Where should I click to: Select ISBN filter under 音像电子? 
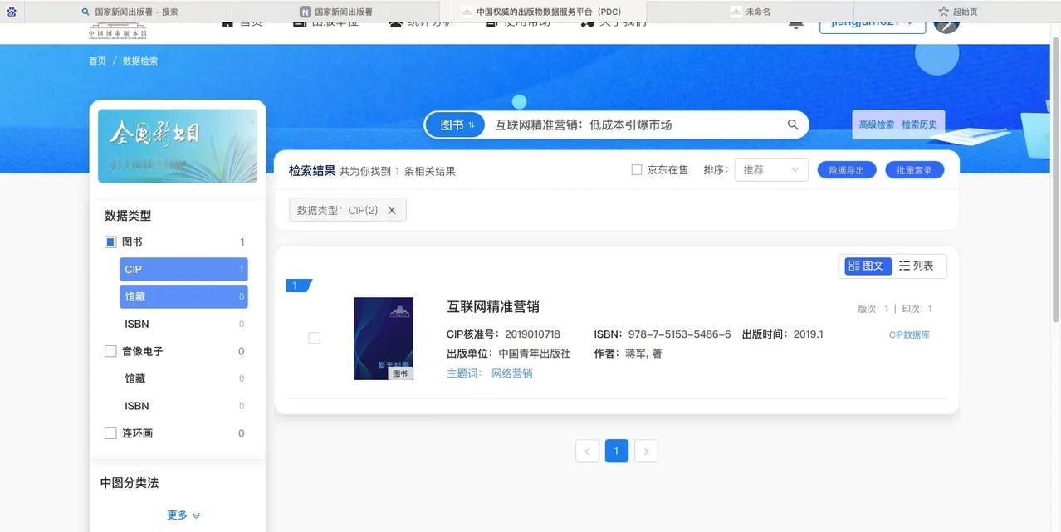click(183, 406)
